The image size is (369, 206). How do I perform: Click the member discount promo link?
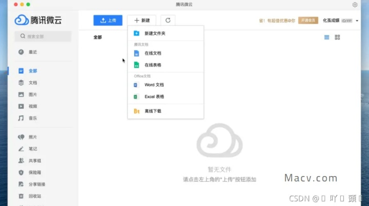(277, 21)
